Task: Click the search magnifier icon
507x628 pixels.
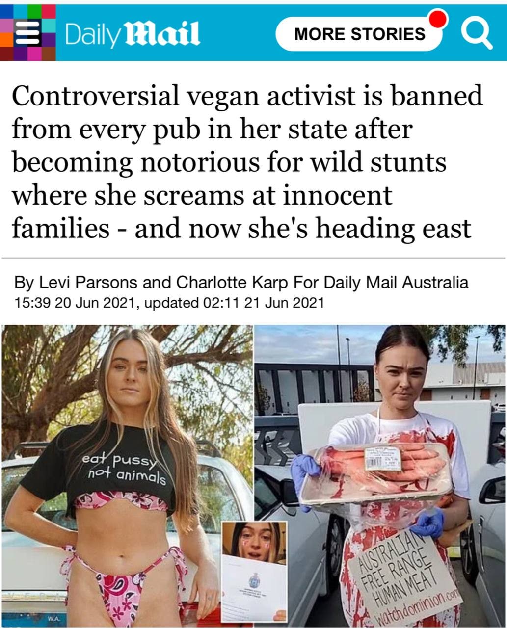Action: (476, 33)
